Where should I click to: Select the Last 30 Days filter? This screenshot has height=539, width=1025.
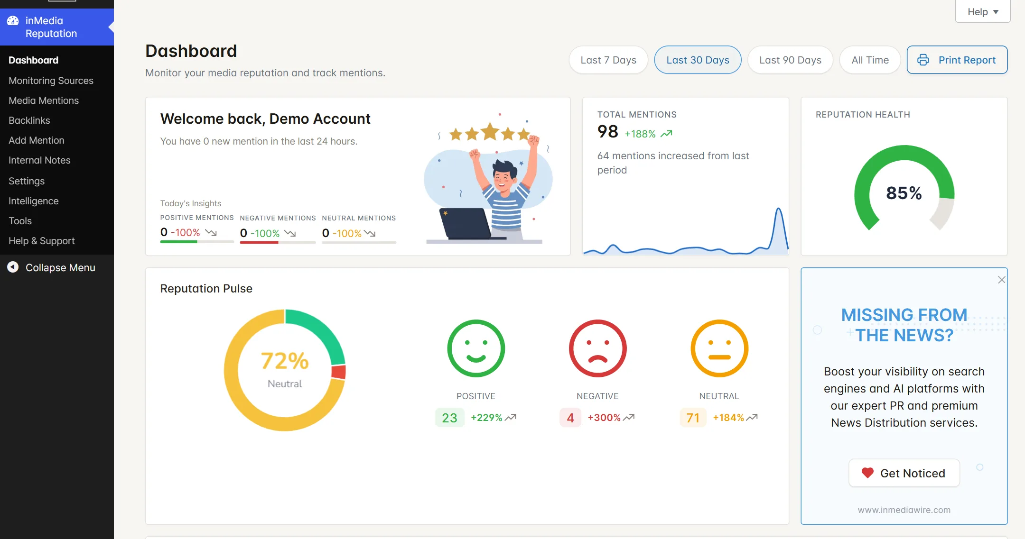(x=698, y=60)
